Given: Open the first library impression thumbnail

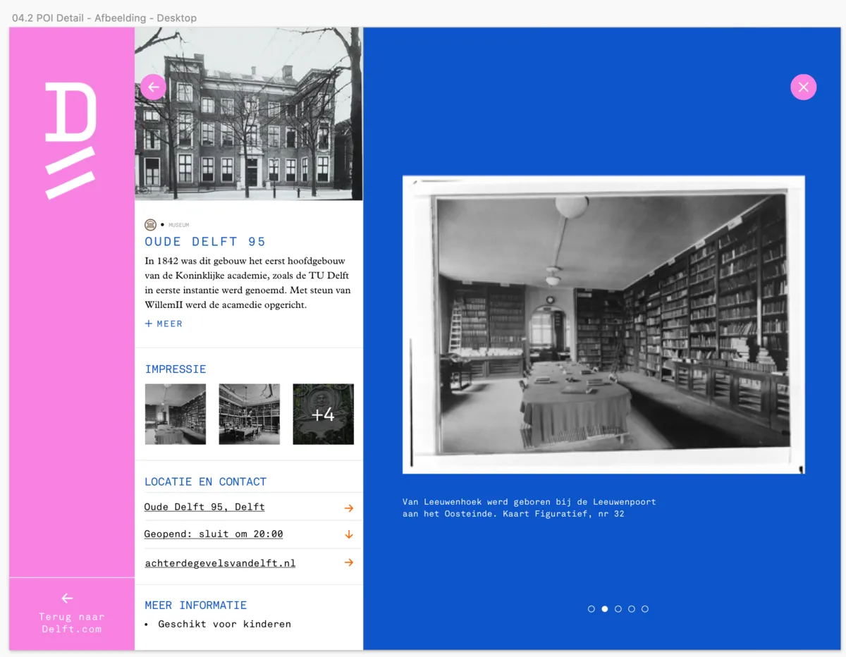Looking at the screenshot, I should [176, 414].
